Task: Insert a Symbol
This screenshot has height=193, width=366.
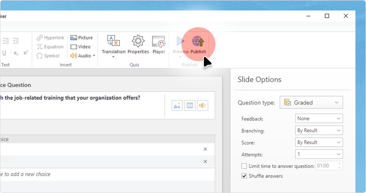Action: (48, 56)
